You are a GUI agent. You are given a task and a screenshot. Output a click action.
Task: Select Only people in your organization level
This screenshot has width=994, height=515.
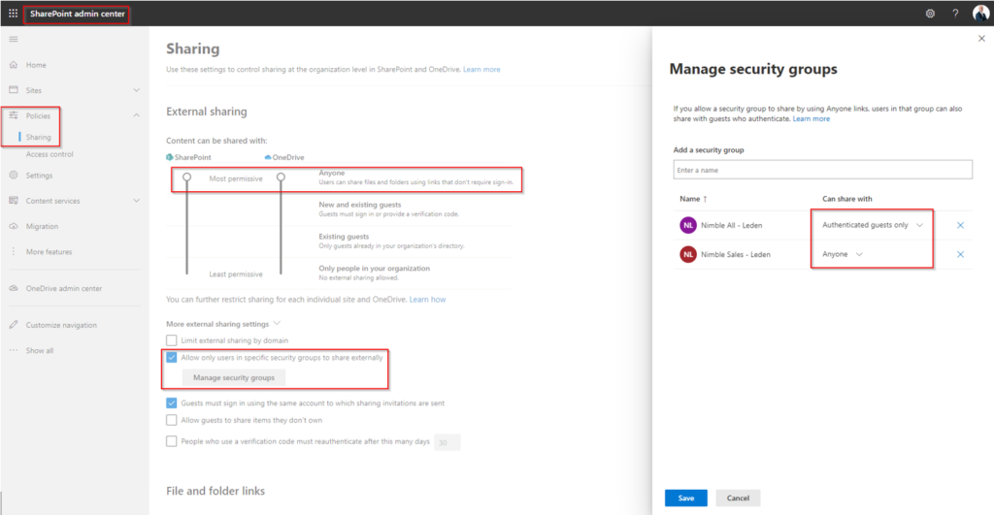click(x=374, y=268)
